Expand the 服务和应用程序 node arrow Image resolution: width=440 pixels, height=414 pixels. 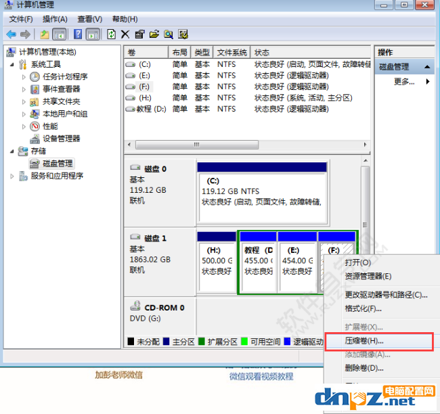click(12, 176)
